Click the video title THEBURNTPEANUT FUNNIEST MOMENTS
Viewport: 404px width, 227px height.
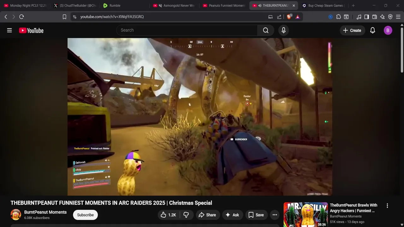[111, 203]
